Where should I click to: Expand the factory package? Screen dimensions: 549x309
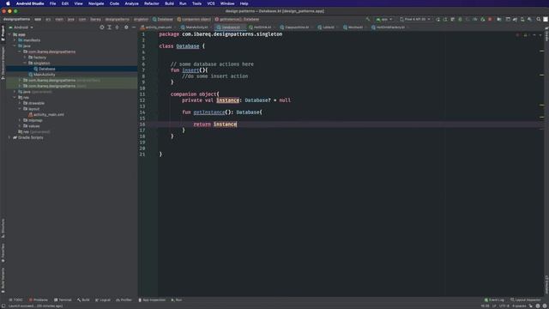(x=25, y=58)
